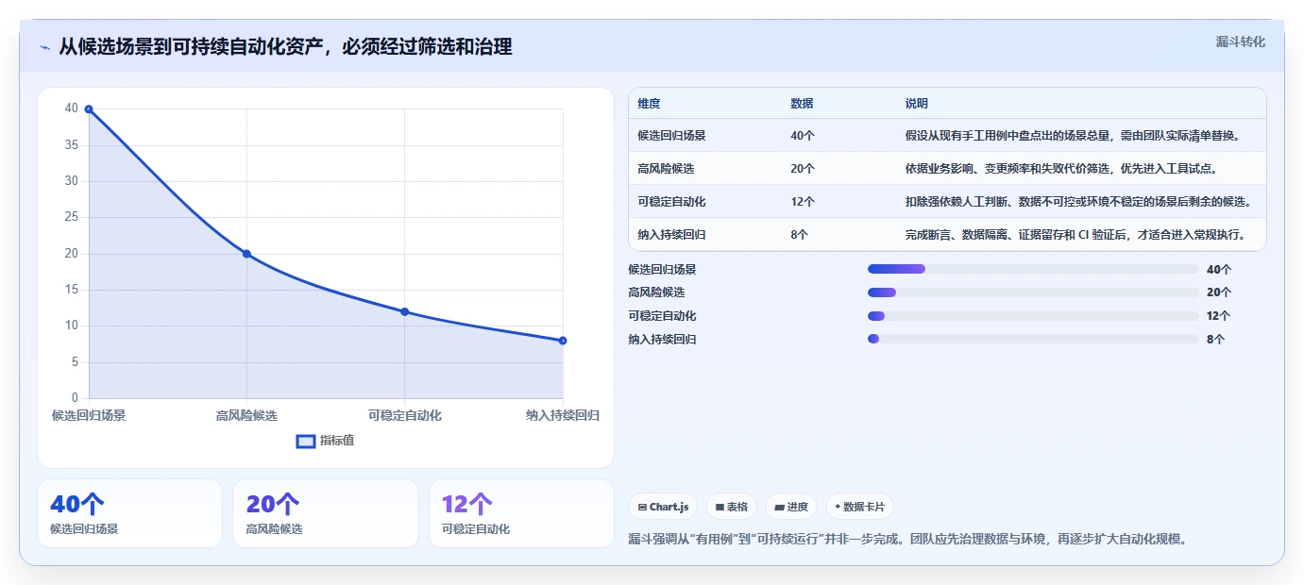Click the 可稳定自动化 progress bar
This screenshot has width=1304, height=585.
[x=1033, y=316]
